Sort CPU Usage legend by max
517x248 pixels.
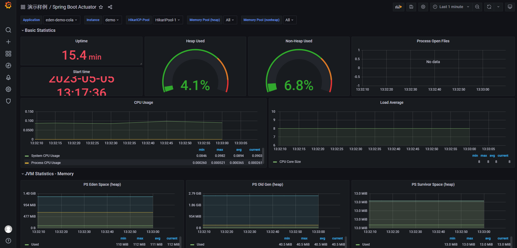220,150
